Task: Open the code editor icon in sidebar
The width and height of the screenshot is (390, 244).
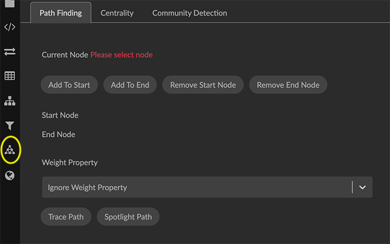Action: coord(10,27)
